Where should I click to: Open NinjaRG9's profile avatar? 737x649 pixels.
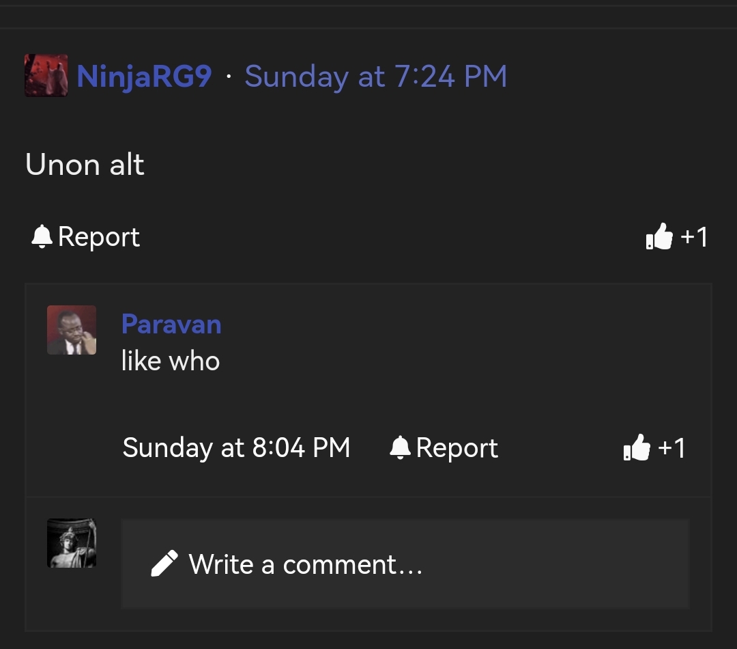point(46,76)
